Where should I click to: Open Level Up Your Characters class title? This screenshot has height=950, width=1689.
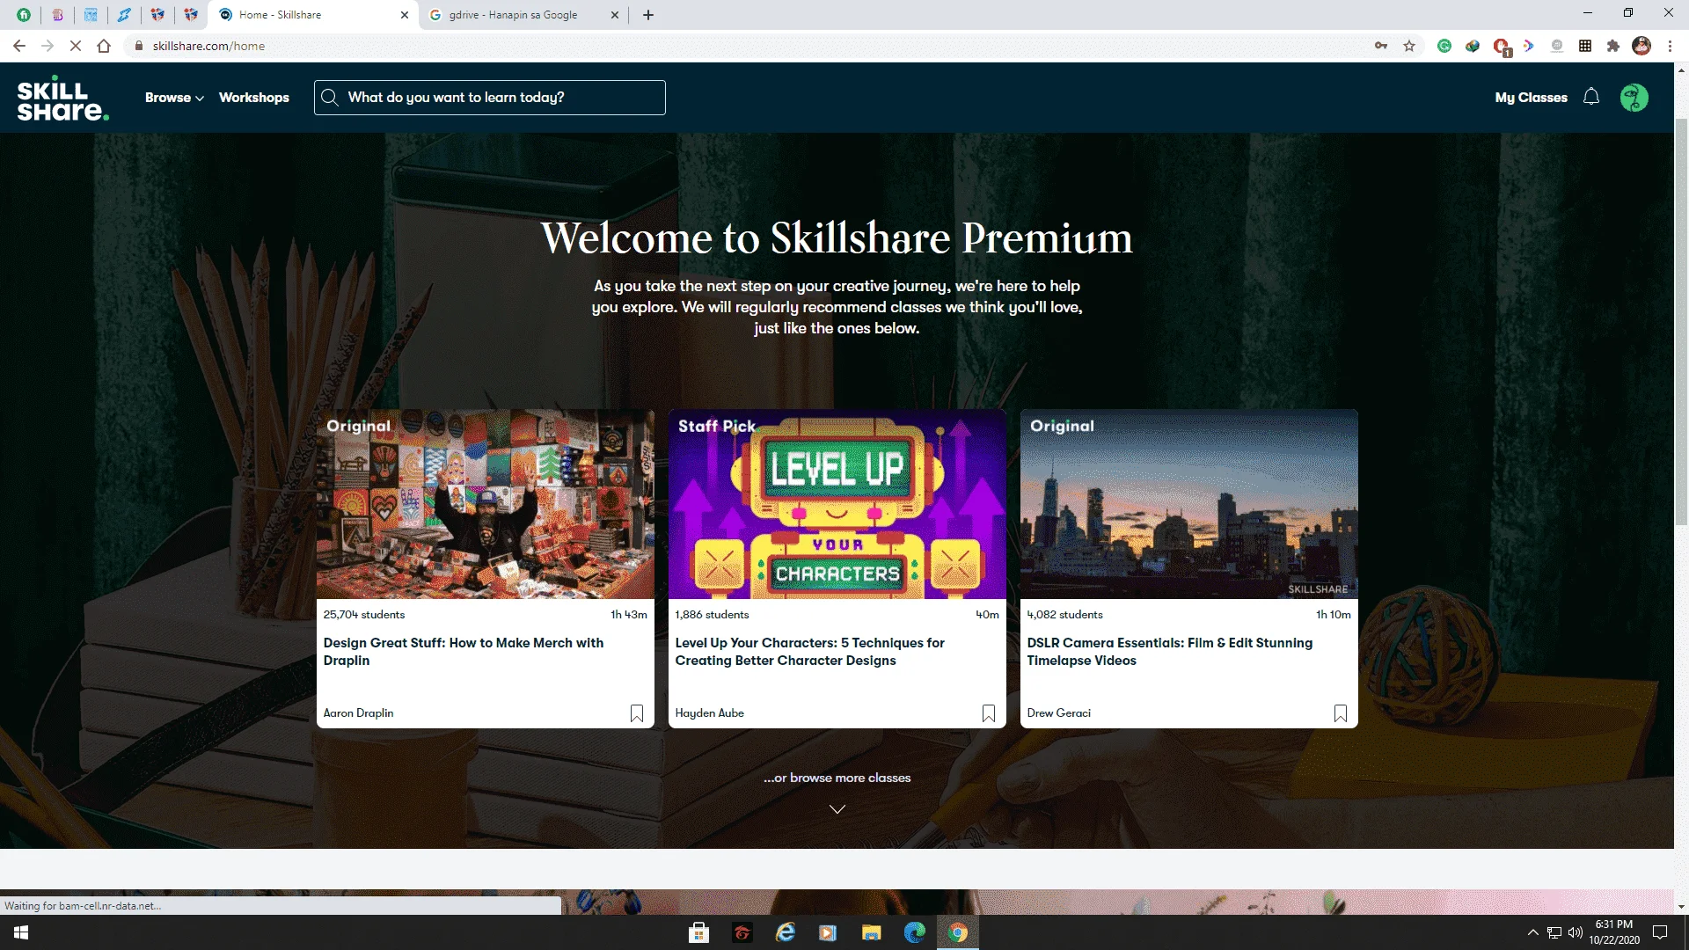809,652
